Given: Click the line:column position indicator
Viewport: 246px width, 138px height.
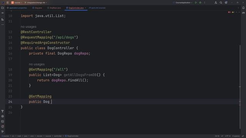Looking at the screenshot, I should point(217,136).
